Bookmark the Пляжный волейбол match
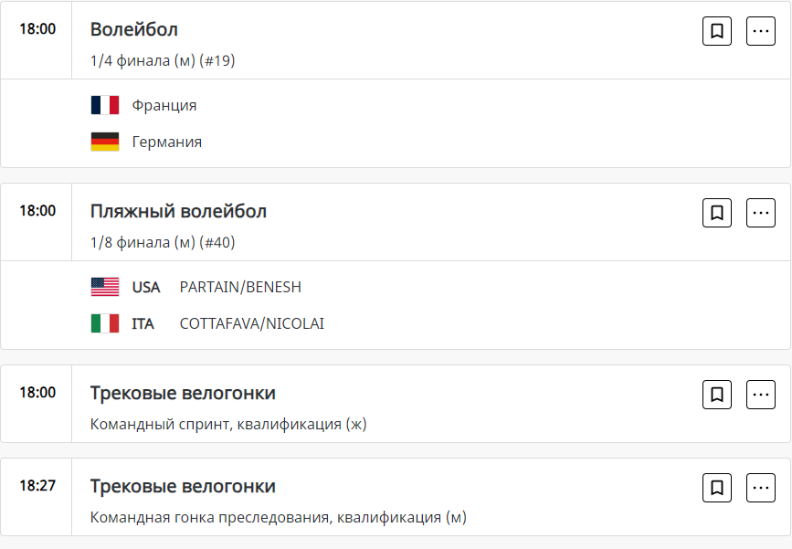Viewport: 792px width, 549px height. pos(717,213)
